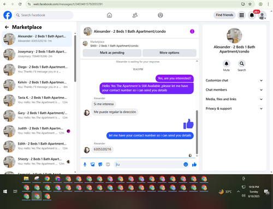
Task: Click the volume icon in system tray
Action: [244, 196]
